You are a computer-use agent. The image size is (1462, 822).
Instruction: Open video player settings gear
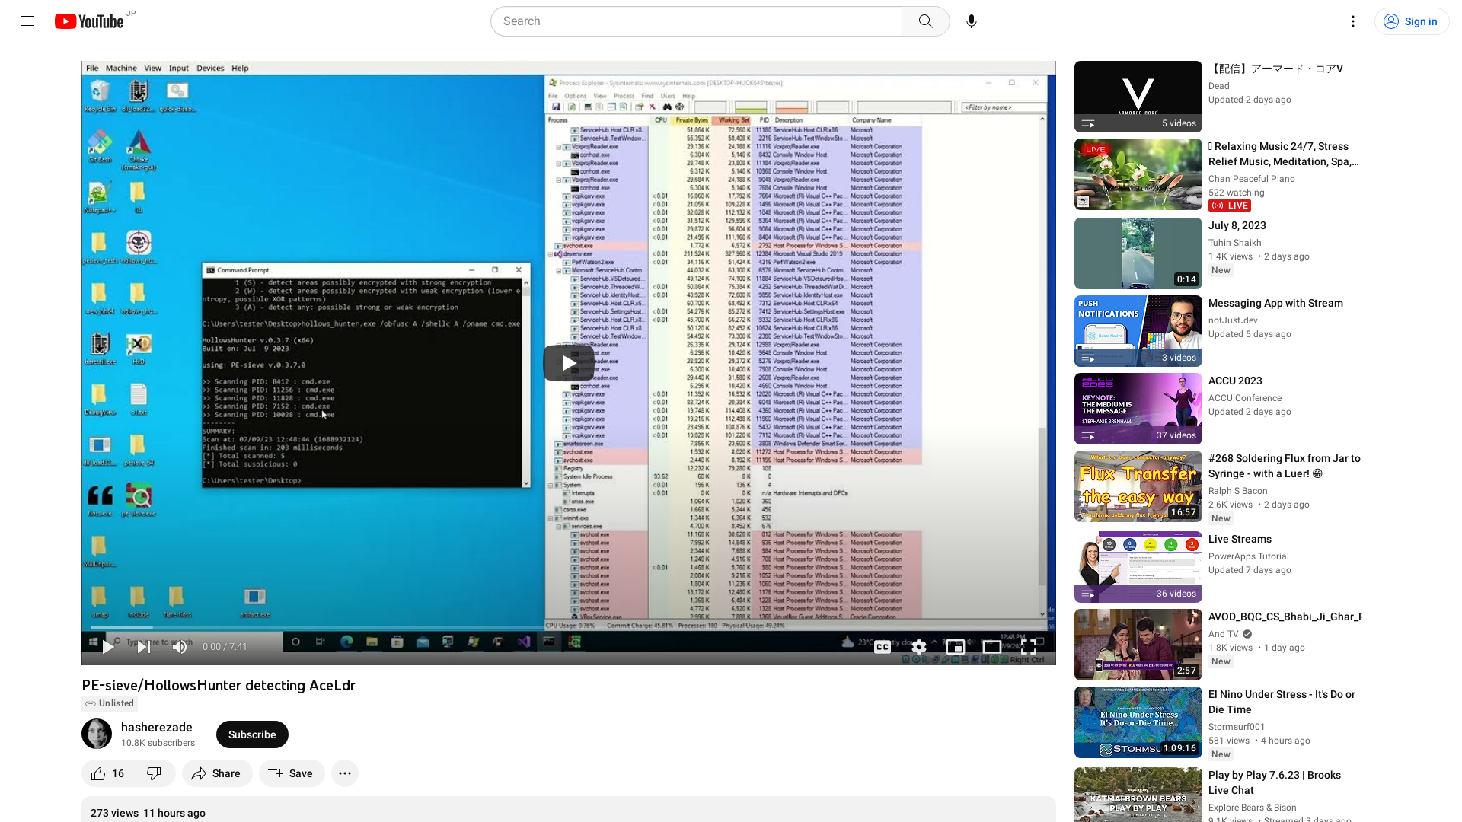pos(919,647)
